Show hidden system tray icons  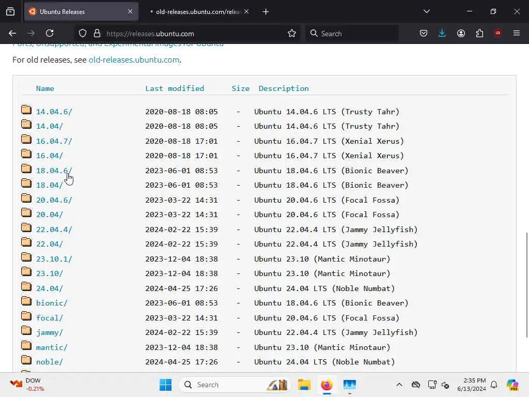pyautogui.click(x=399, y=385)
